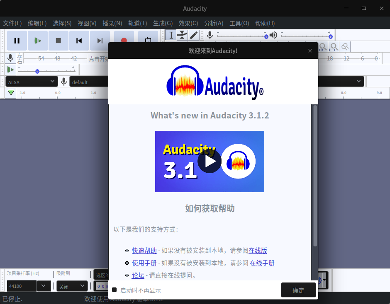Select the Selection tool in the toolbar
Image resolution: width=390 pixels, height=304 pixels.
click(171, 36)
